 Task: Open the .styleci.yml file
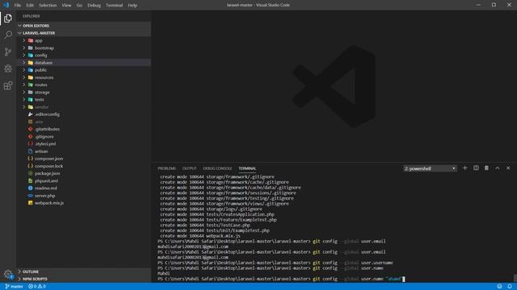click(84, 144)
